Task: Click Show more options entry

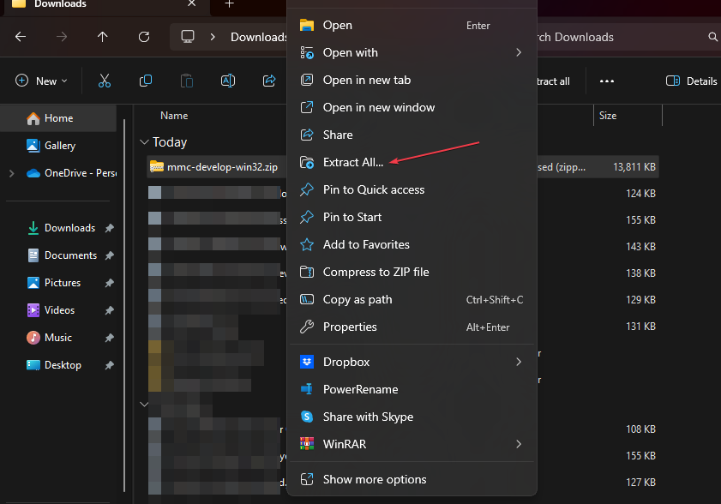Action: (374, 479)
